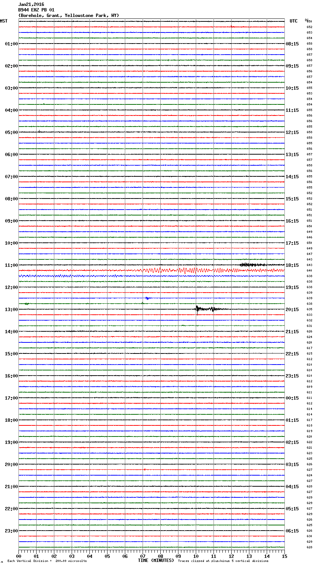
Task: Click the small red blip below the 20:00 trace
Action: click(x=144, y=469)
